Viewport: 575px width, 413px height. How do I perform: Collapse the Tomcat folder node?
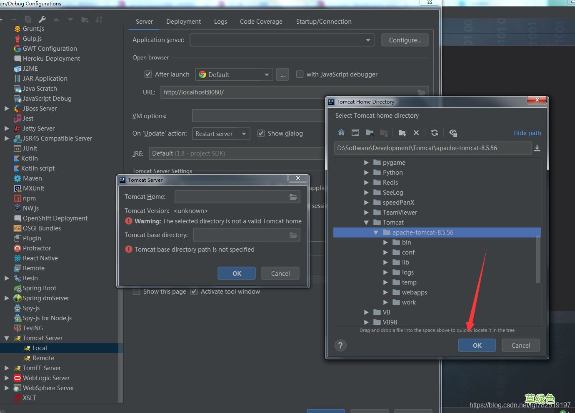[x=366, y=223]
